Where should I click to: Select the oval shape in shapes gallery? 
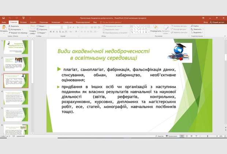(143, 26)
